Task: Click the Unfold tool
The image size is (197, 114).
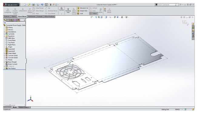Action: coord(93,8)
